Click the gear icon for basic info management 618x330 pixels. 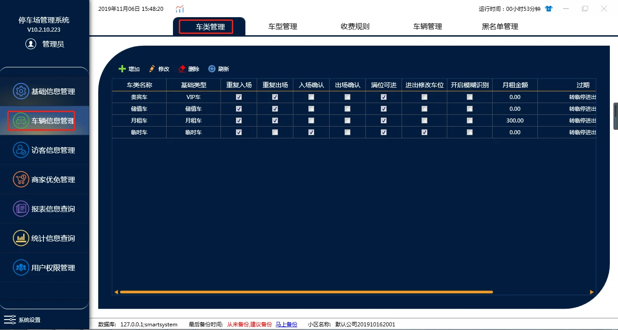[x=21, y=91]
